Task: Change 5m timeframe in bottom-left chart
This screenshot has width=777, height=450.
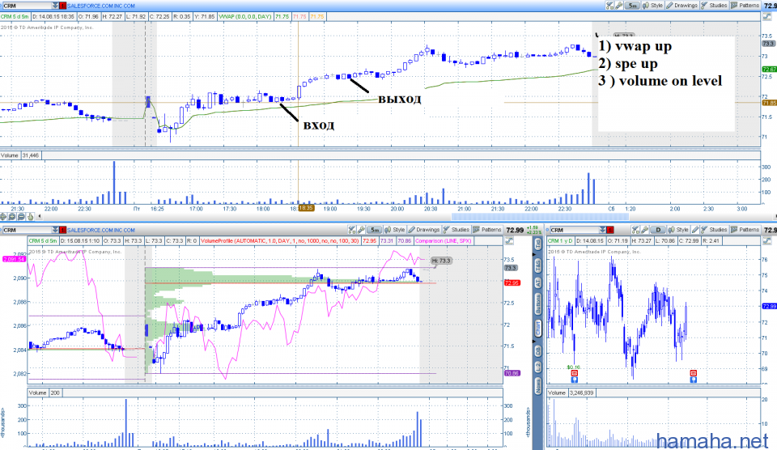Action: (375, 230)
